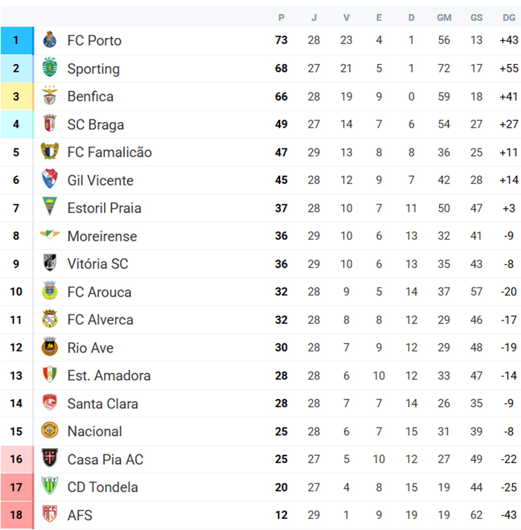Screen dimensions: 521x530
Task: Click the Benfica eagle crest
Action: pyautogui.click(x=49, y=96)
